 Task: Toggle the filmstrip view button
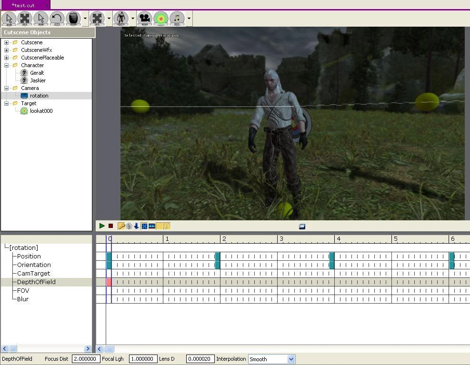[x=152, y=226]
